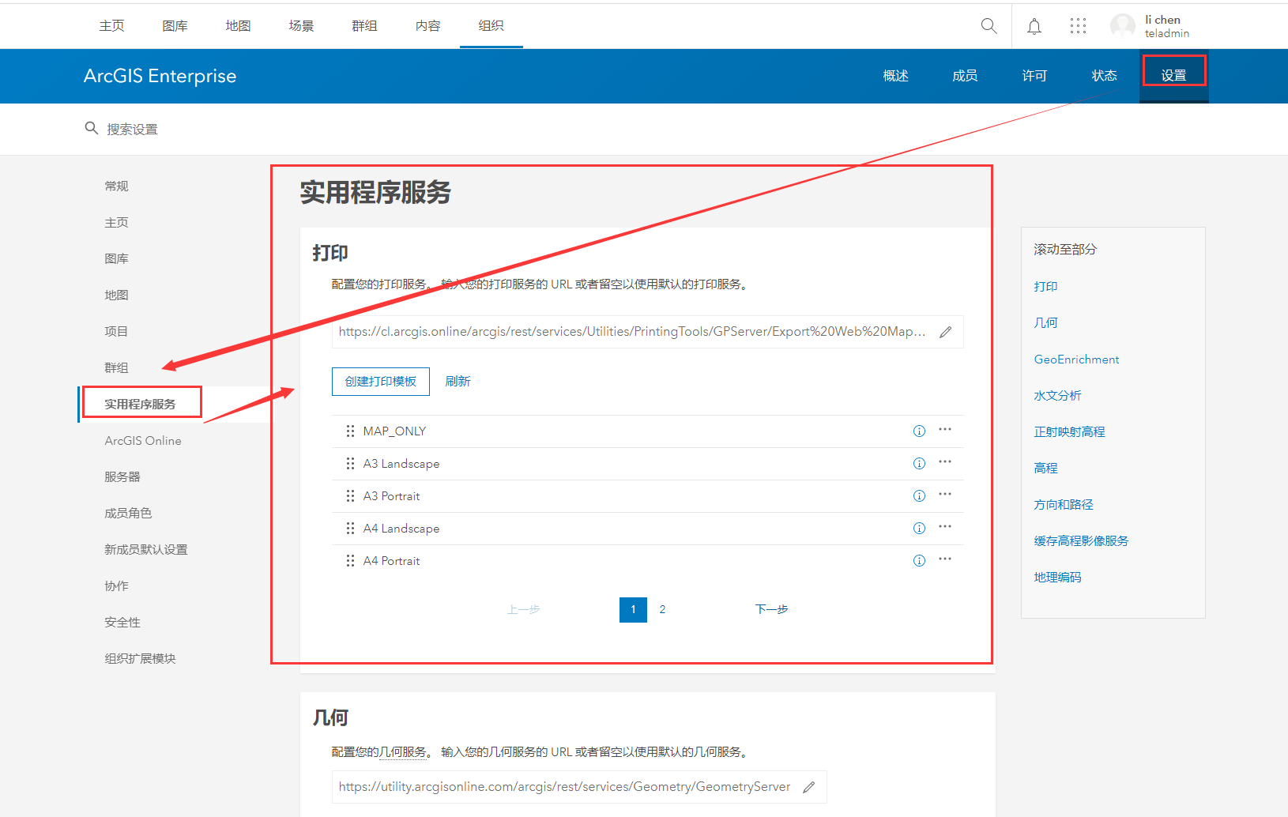Open the notifications bell icon
Image resolution: width=1288 pixels, height=817 pixels.
click(1034, 26)
